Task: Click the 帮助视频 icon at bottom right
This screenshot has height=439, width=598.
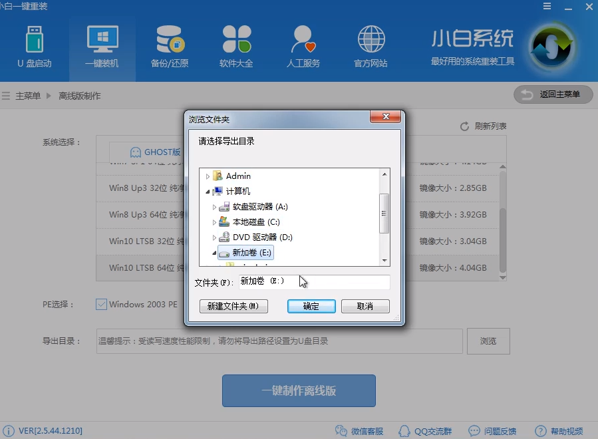Action: click(541, 431)
